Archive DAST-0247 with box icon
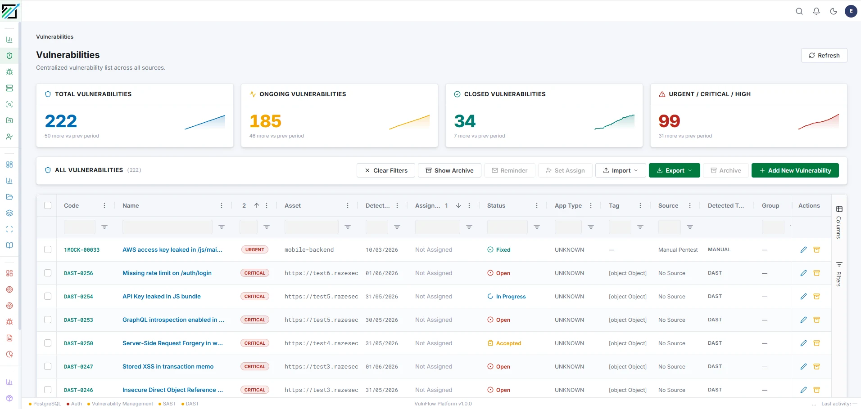861x409 pixels. click(x=816, y=366)
